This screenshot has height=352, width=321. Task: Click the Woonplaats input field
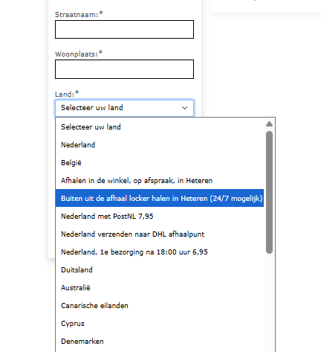[124, 69]
